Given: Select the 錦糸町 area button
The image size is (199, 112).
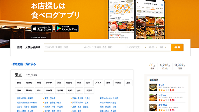Looking at the screenshot, I should 29,90.
